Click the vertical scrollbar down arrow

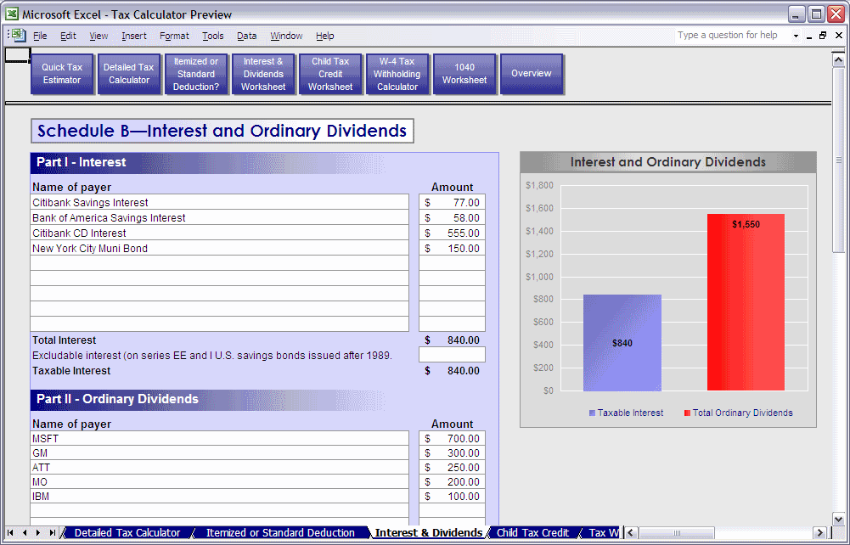point(838,519)
